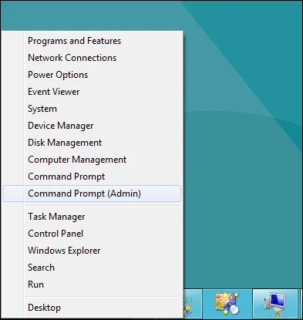This screenshot has height=320, width=303.
Task: Click the networked computer taskbar icon
Action: [x=275, y=304]
